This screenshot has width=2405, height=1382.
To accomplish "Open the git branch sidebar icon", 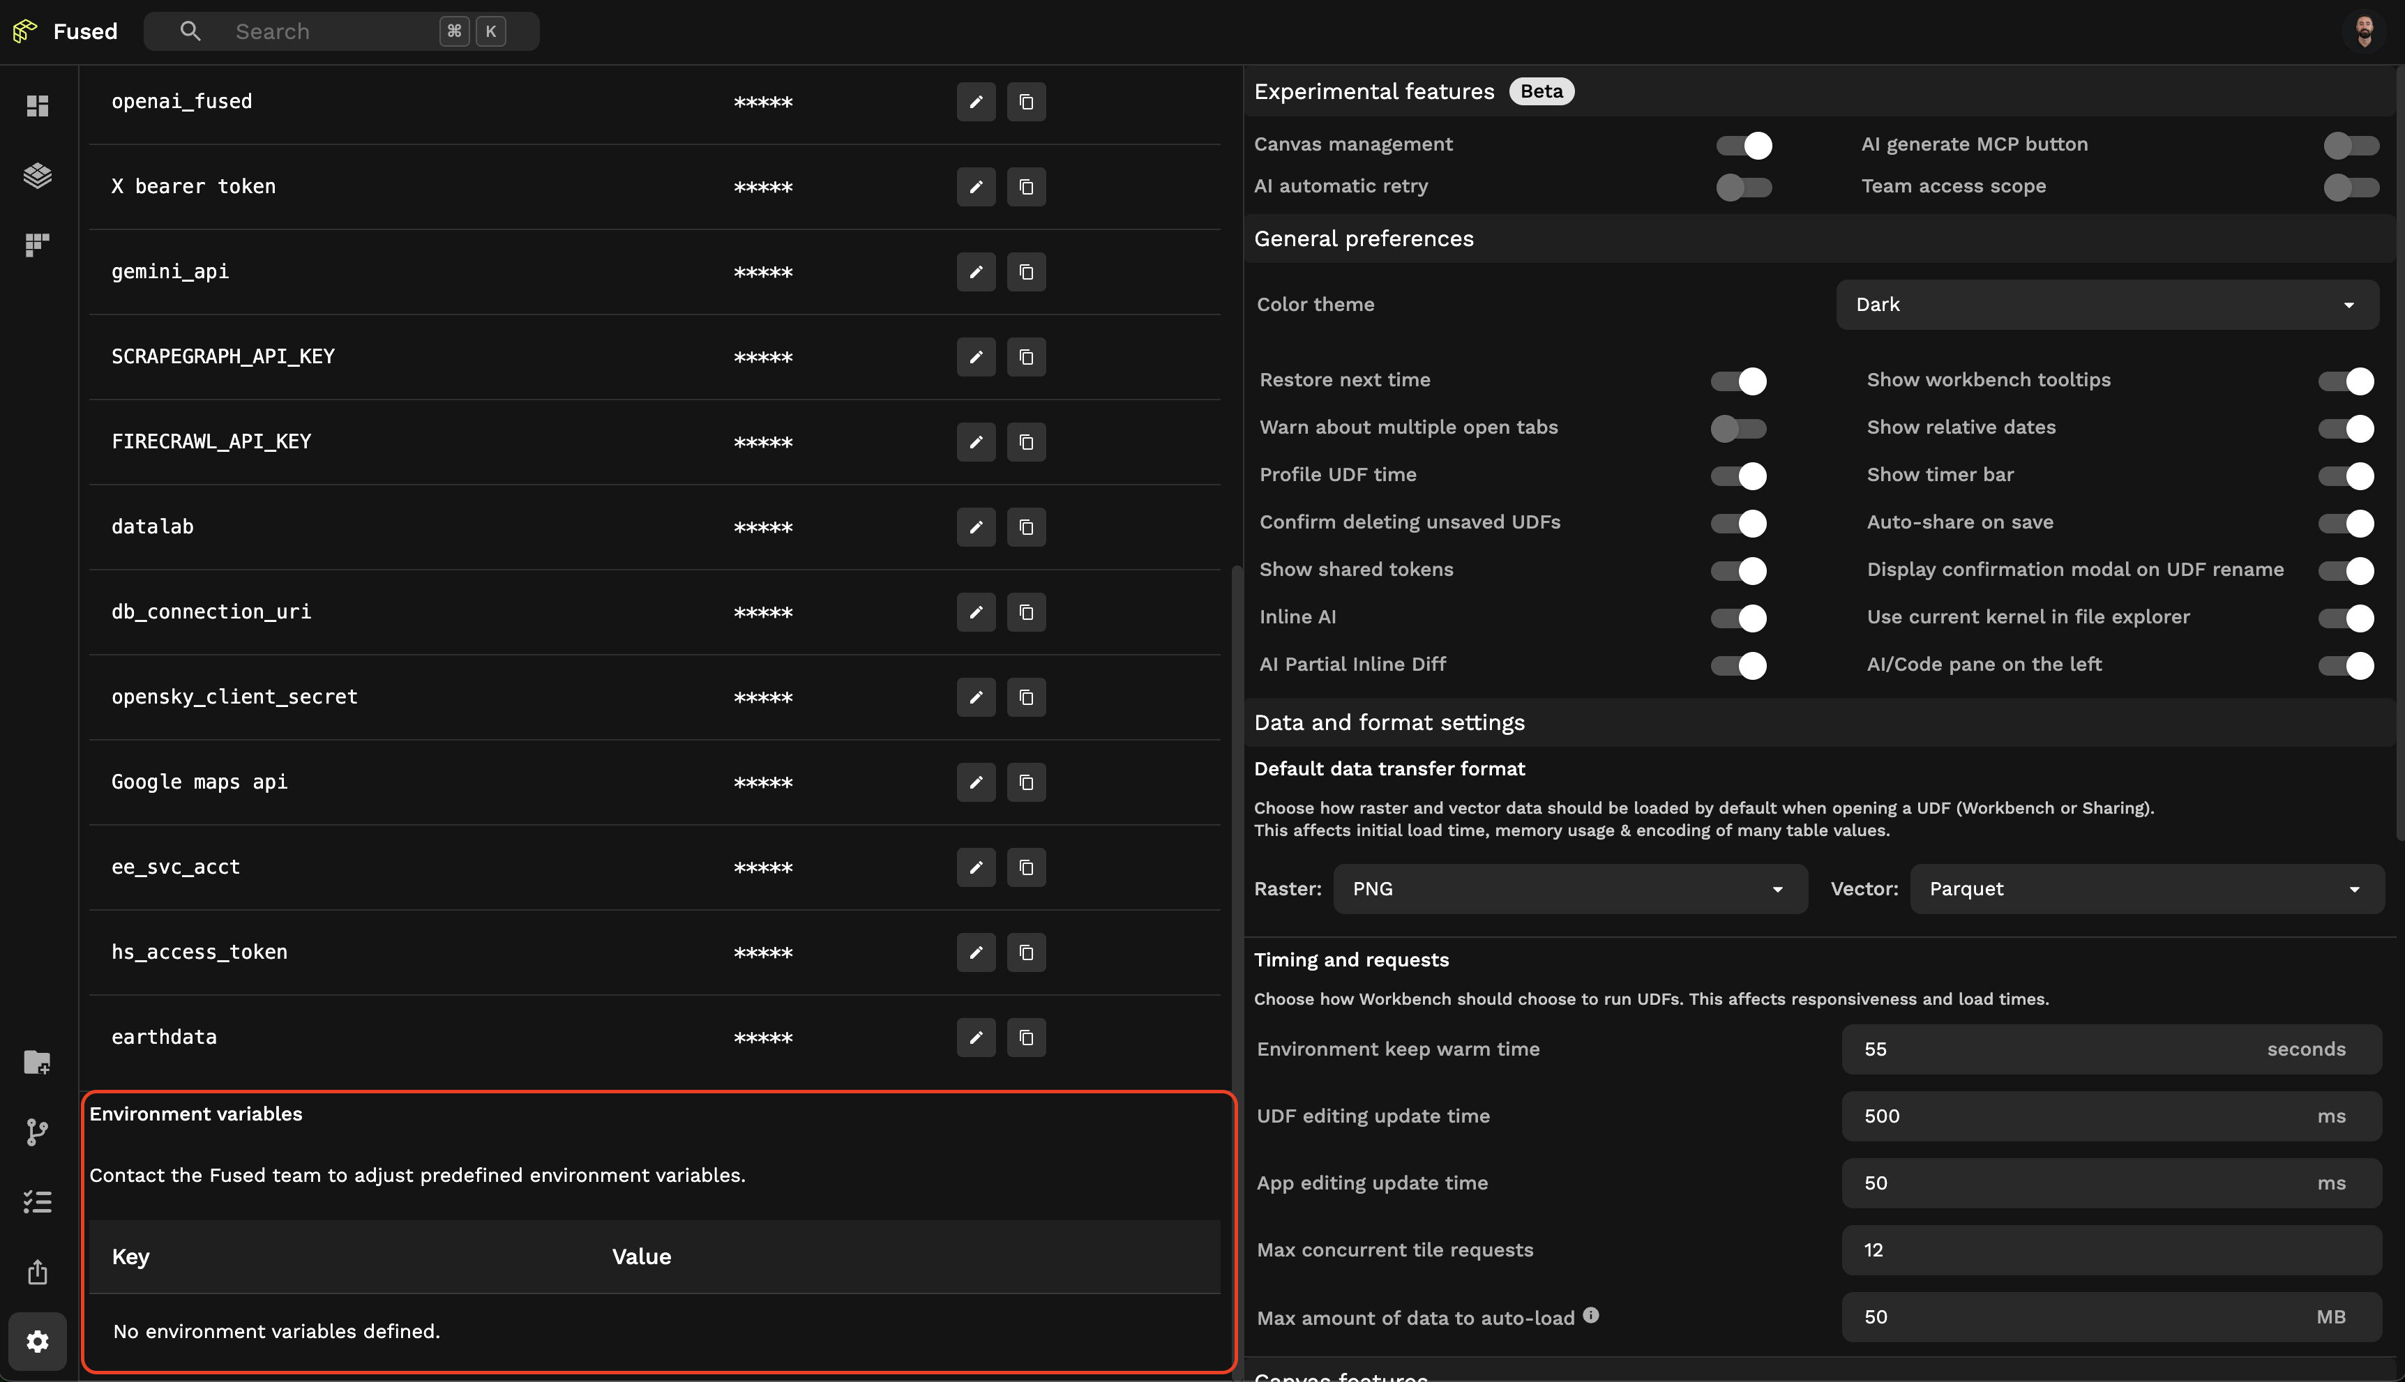I will (37, 1132).
